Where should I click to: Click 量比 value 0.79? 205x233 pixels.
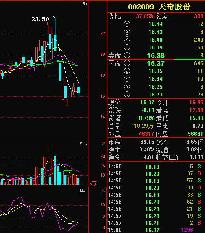pyautogui.click(x=198, y=126)
